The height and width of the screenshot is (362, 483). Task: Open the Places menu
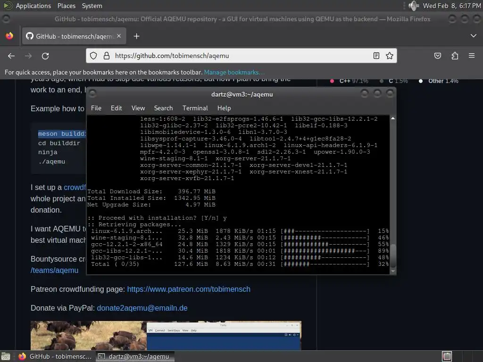(66, 6)
